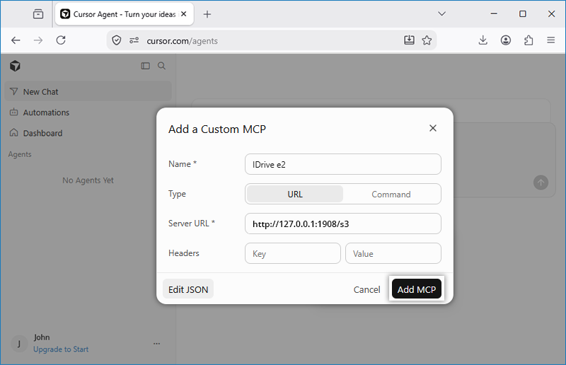566x365 pixels.
Task: Click the Add a Custom MCP title
Action: click(x=217, y=129)
